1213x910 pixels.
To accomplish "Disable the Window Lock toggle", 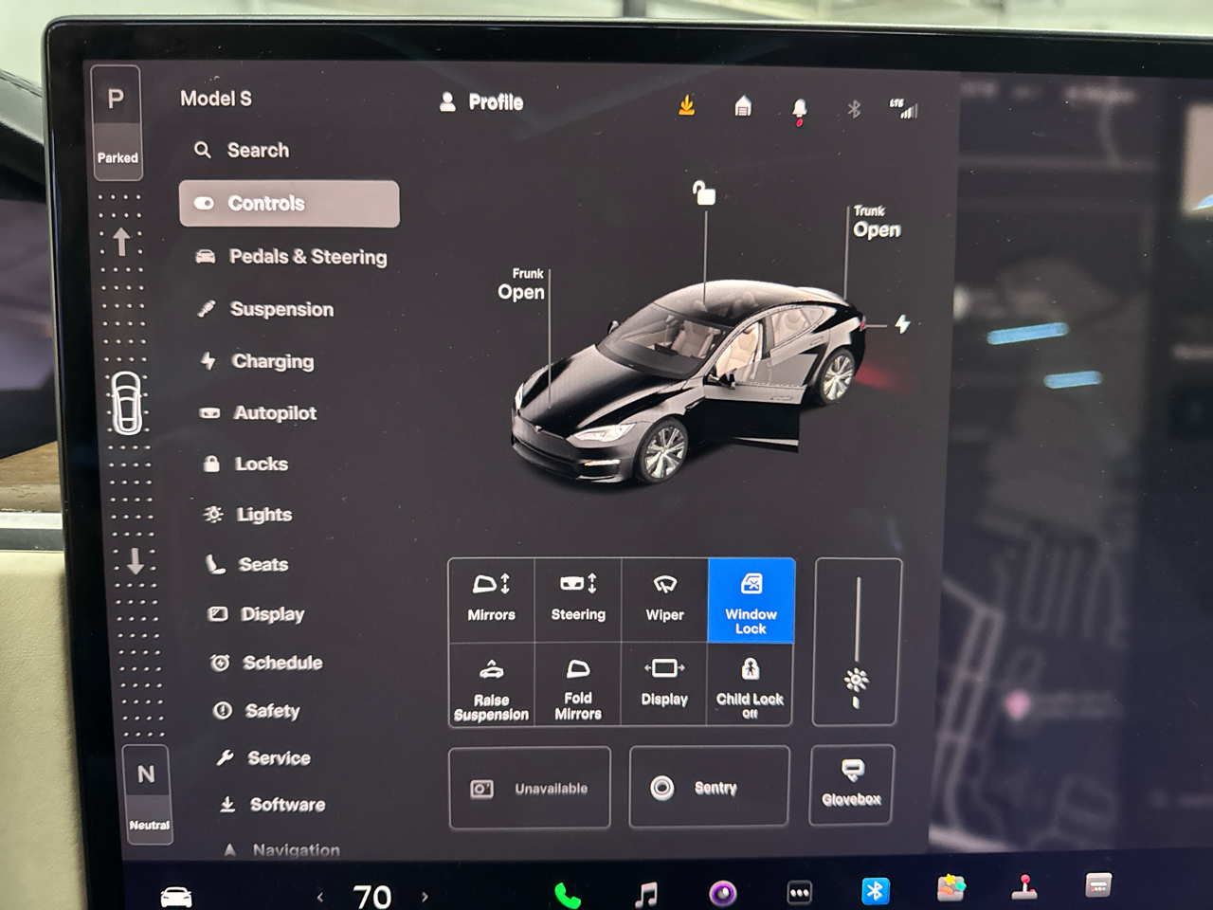I will (751, 601).
